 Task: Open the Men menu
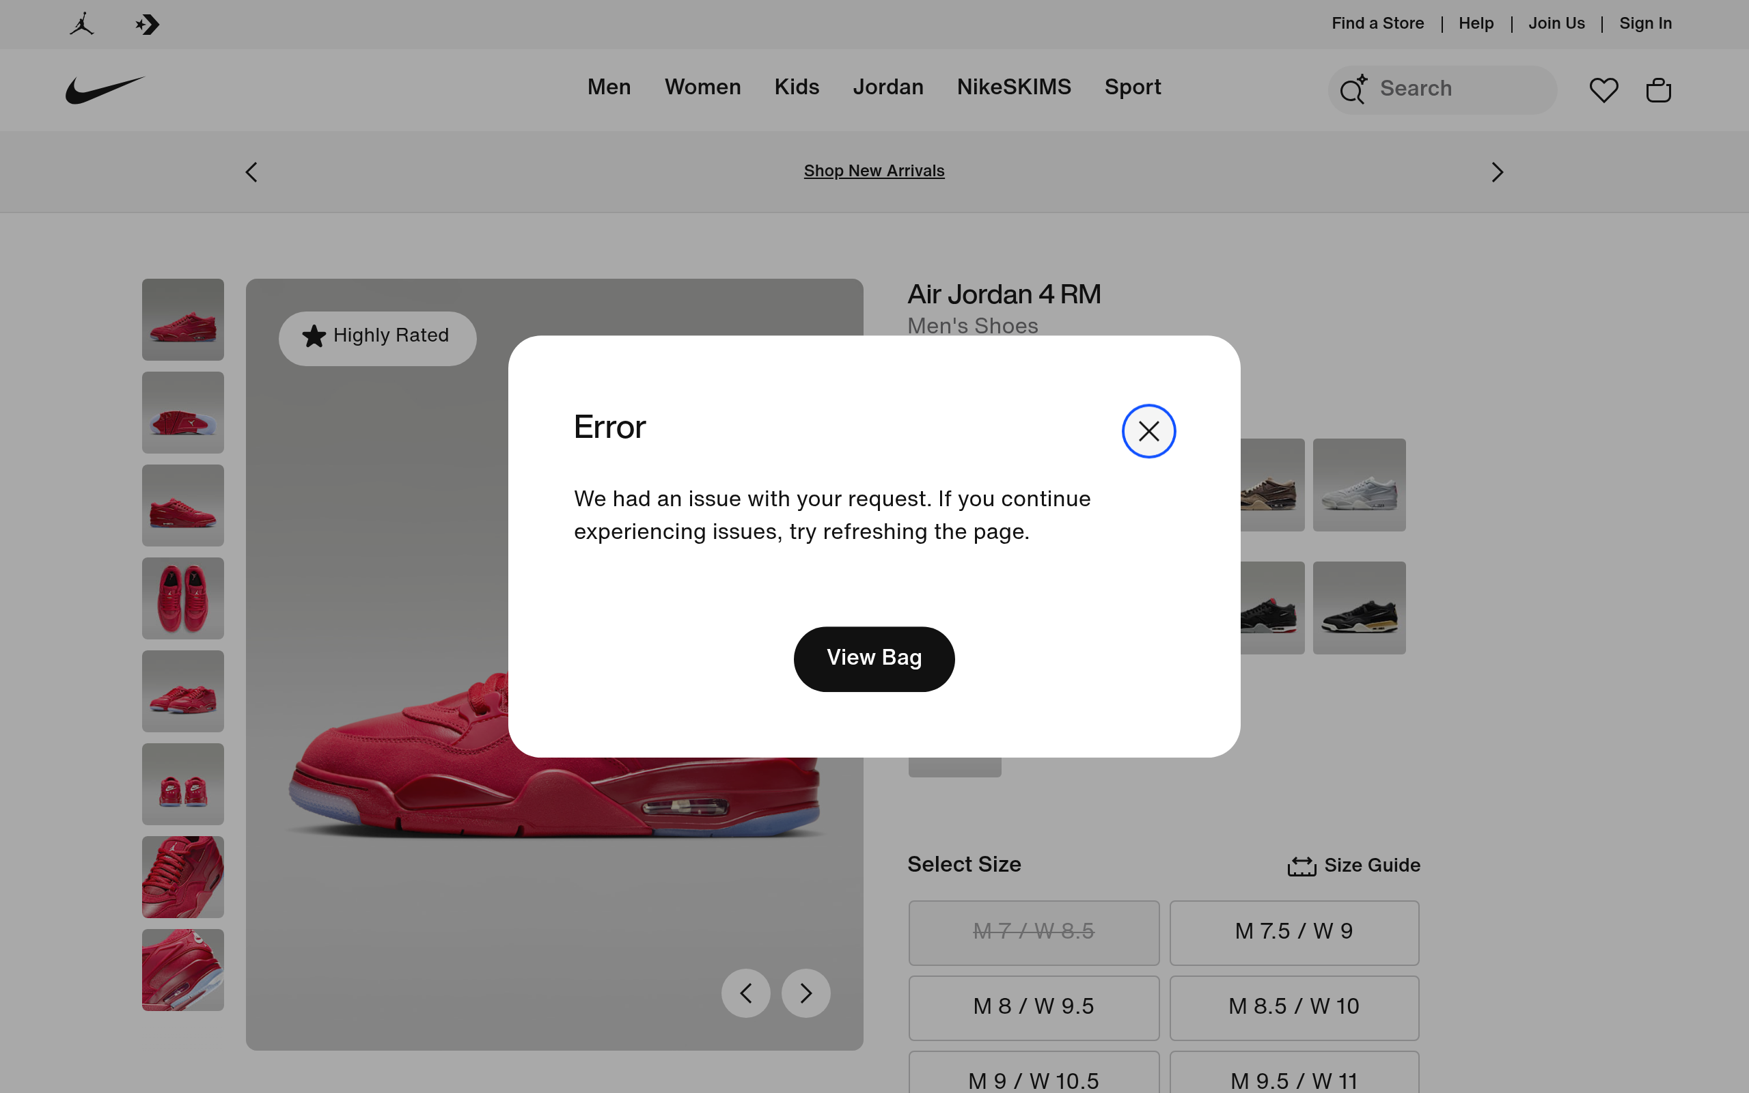(609, 87)
